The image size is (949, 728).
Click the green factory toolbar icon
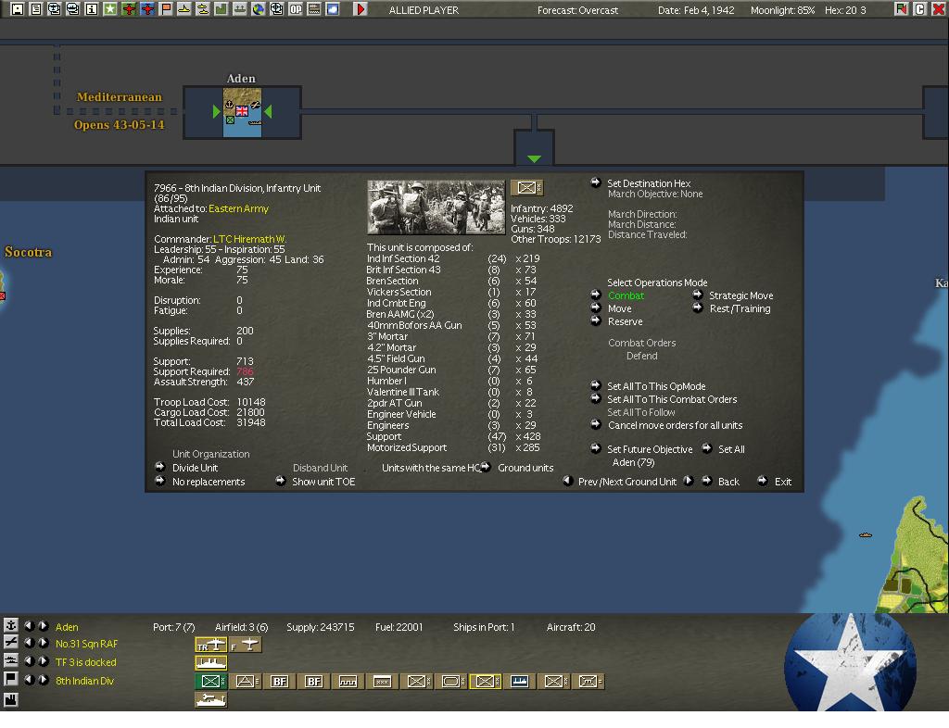(221, 9)
